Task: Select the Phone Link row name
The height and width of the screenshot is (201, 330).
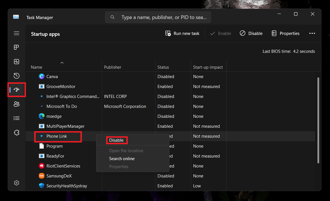Action: pyautogui.click(x=56, y=136)
